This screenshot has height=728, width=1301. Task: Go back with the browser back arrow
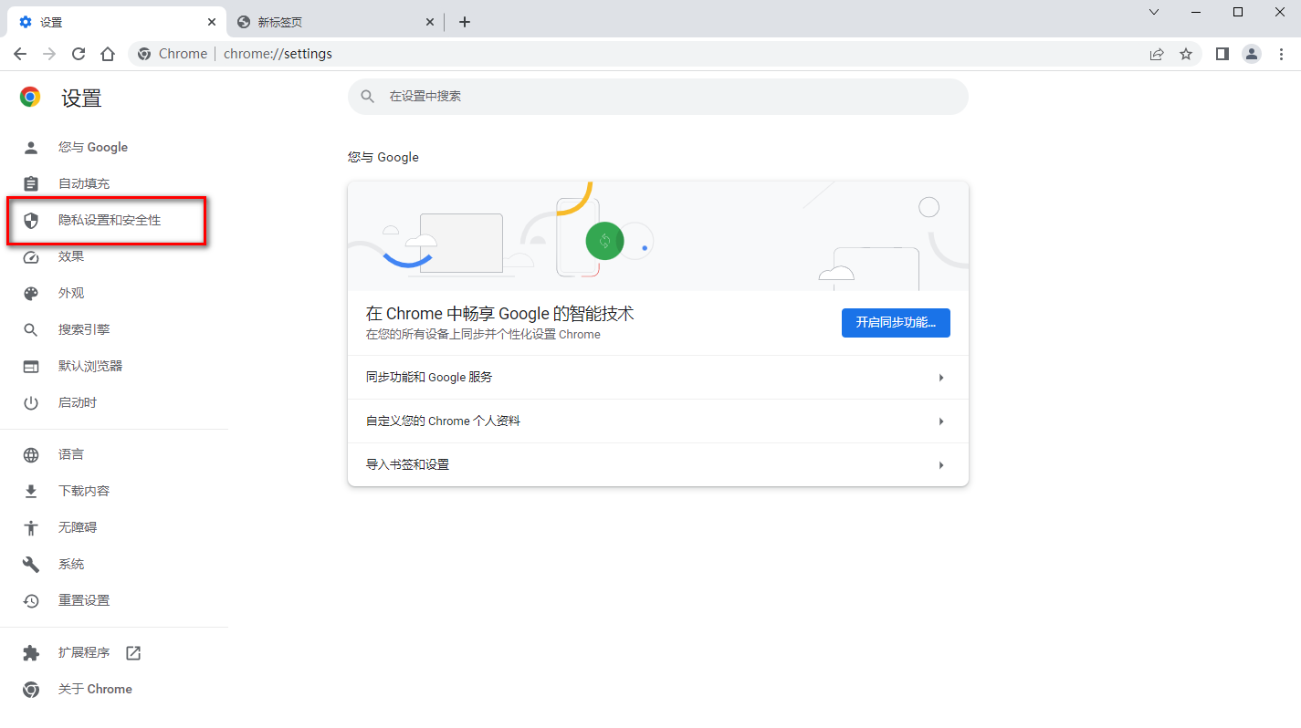click(20, 54)
